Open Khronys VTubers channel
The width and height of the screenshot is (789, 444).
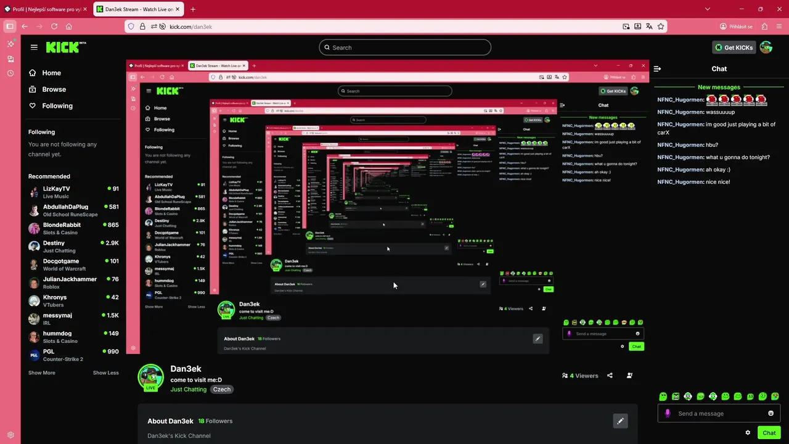pyautogui.click(x=73, y=301)
